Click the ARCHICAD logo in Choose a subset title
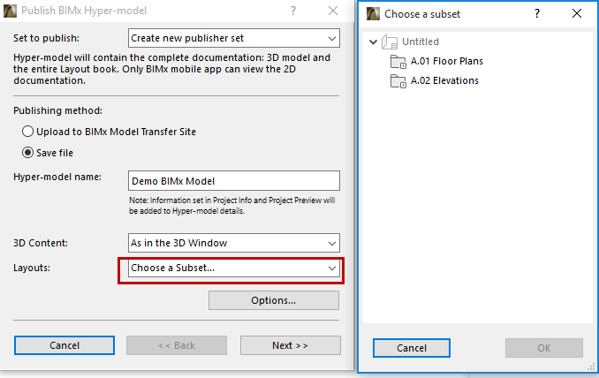The image size is (599, 378). (373, 14)
